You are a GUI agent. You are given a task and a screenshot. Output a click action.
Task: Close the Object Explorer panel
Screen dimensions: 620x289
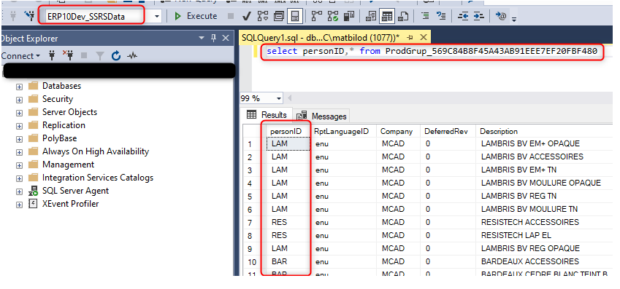click(x=226, y=39)
